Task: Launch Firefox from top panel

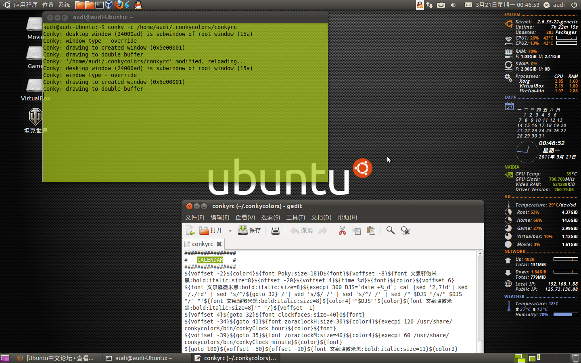Action: [119, 5]
